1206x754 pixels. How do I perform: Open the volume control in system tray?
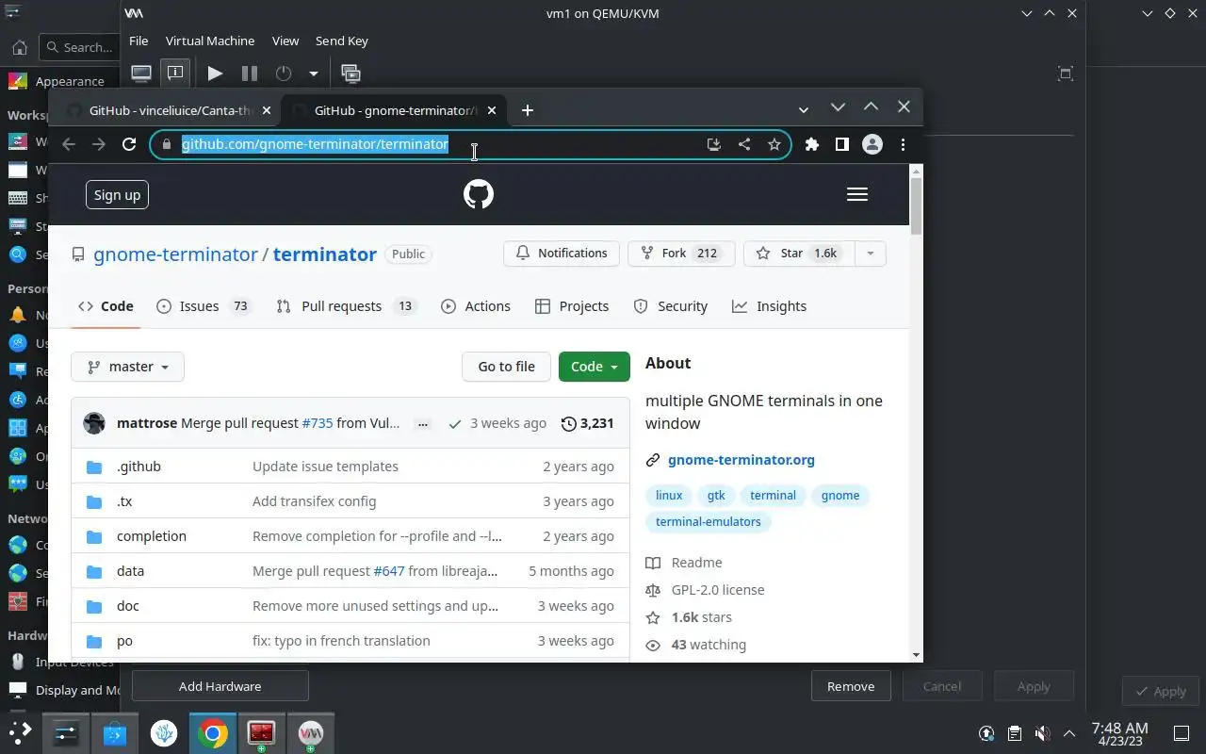point(1042,732)
